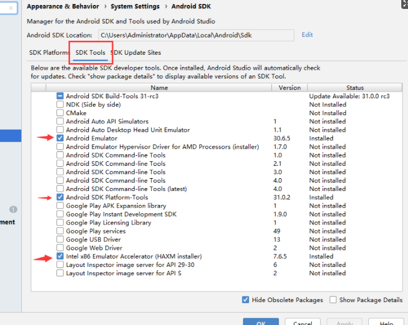408x325 pixels.
Task: Select the HAXM installer version 7.6.5
Action: pos(280,256)
